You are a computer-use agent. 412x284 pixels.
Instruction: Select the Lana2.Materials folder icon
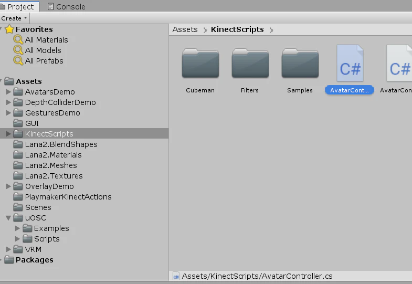coord(18,155)
